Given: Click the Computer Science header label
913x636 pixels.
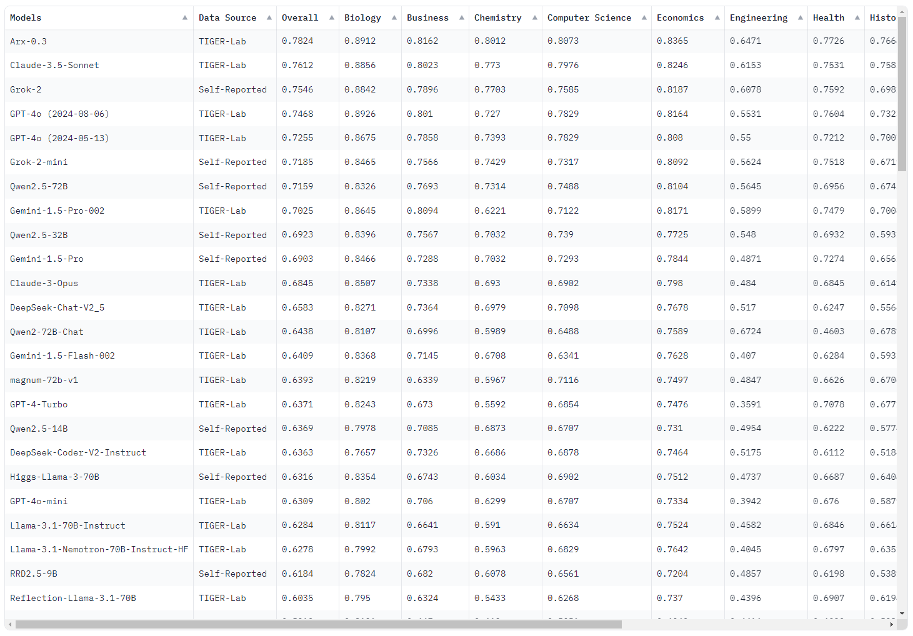Looking at the screenshot, I should pos(589,17).
